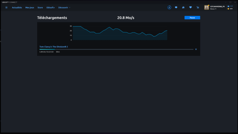Click the download speed graph
The image size is (238, 134).
tap(120, 33)
